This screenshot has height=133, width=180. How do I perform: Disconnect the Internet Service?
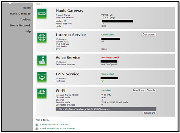[x=149, y=34]
